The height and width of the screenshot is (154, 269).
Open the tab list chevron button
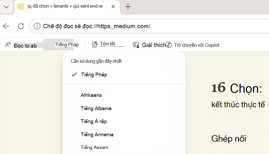[6, 7]
